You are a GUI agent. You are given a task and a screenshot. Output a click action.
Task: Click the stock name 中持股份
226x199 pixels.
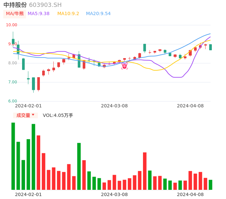click(15, 5)
